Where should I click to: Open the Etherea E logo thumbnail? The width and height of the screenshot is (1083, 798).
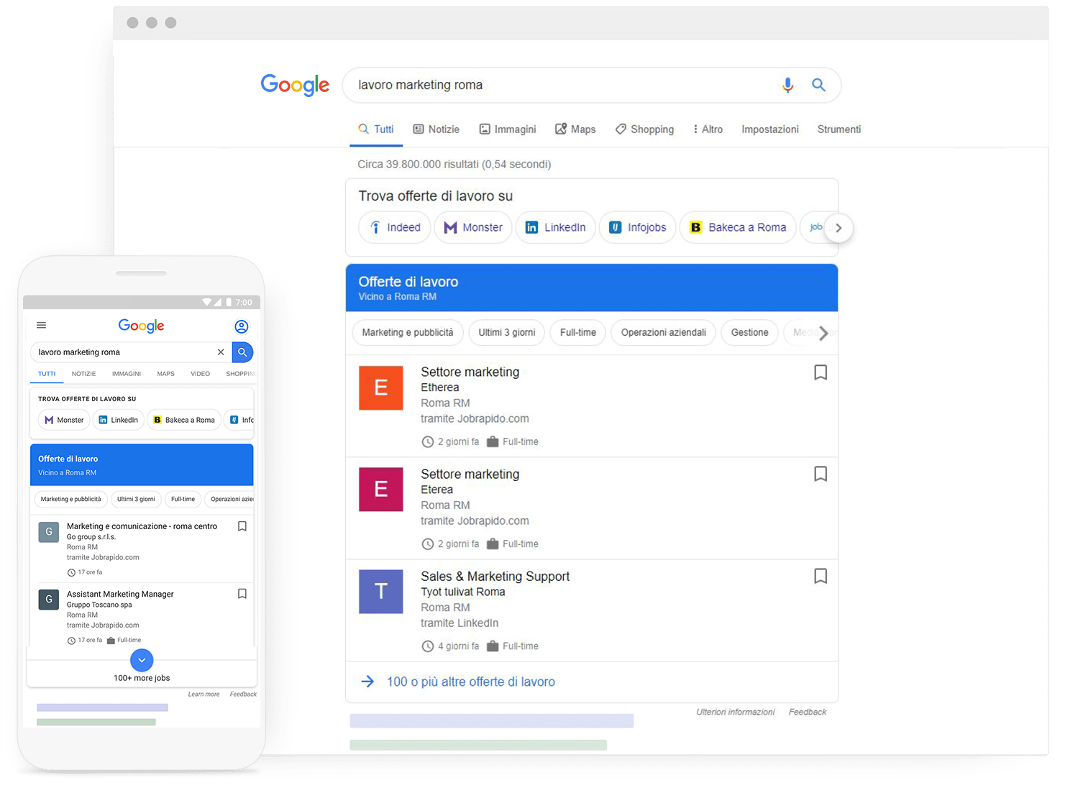(x=381, y=388)
